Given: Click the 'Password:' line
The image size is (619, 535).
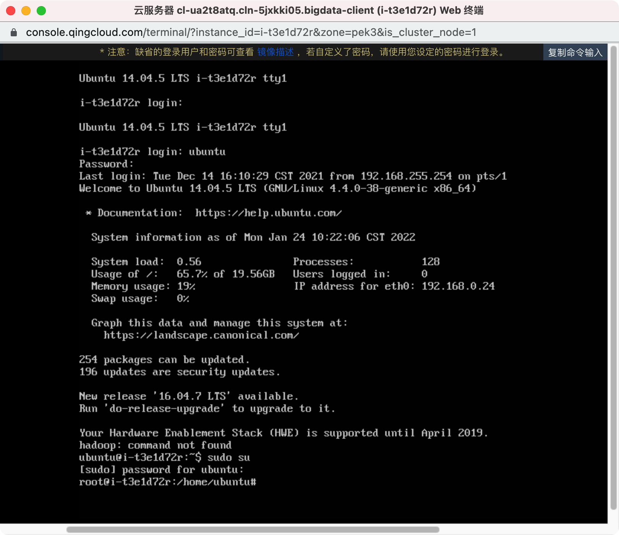Looking at the screenshot, I should click(106, 164).
